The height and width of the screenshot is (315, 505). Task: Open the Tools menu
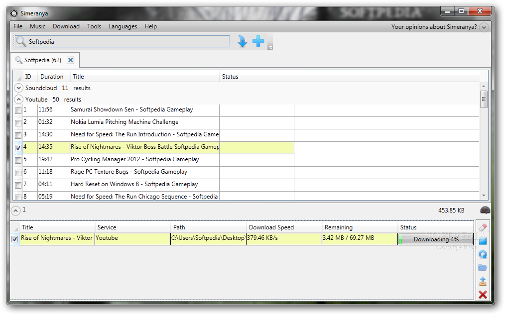coord(94,26)
